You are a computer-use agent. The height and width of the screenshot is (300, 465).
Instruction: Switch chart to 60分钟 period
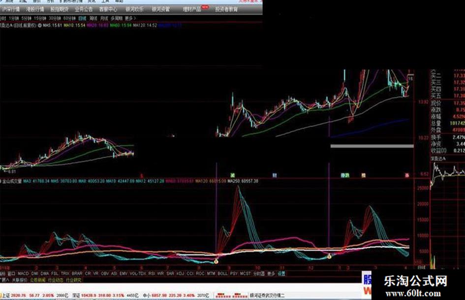pyautogui.click(x=69, y=18)
